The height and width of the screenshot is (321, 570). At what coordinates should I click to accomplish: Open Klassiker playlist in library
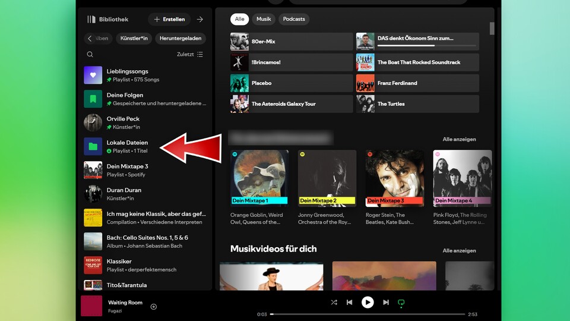point(145,265)
